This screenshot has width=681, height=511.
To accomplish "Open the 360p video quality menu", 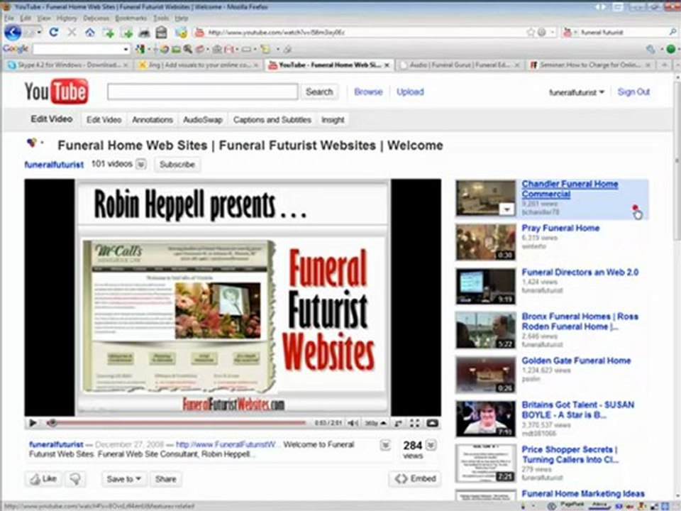I will tap(376, 423).
